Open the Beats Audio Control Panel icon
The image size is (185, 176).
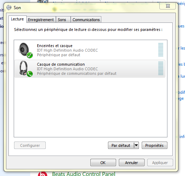tap(43, 174)
